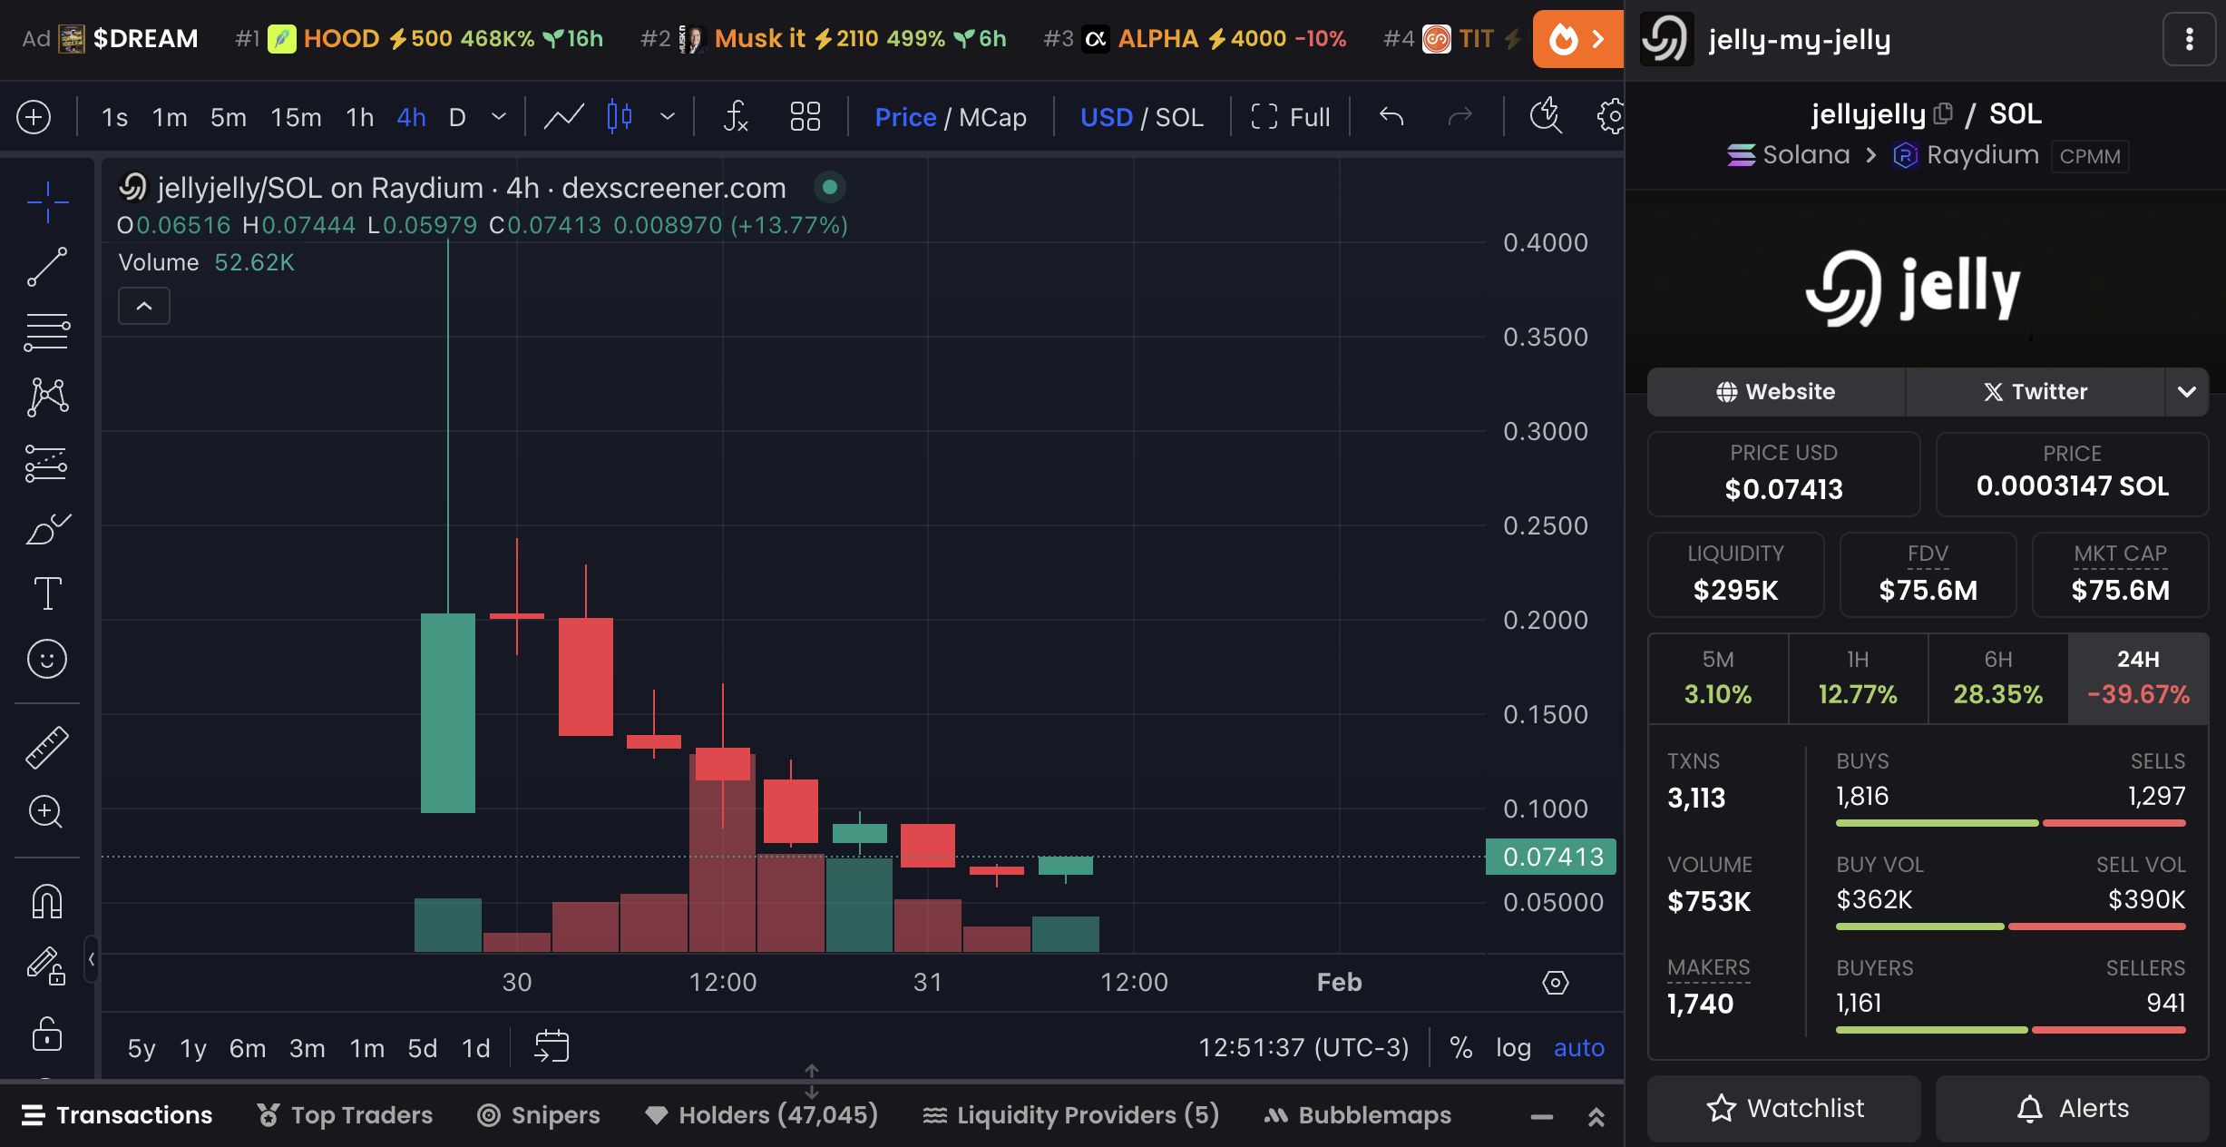The height and width of the screenshot is (1147, 2226).
Task: Select the 5M stats period
Action: pos(1718,679)
